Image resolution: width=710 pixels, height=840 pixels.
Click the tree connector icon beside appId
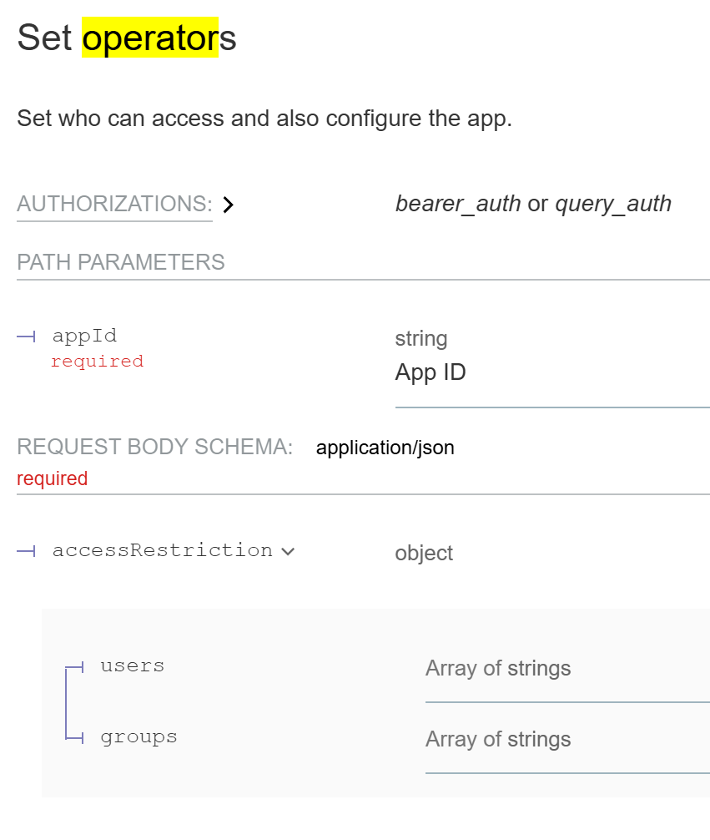click(x=26, y=337)
